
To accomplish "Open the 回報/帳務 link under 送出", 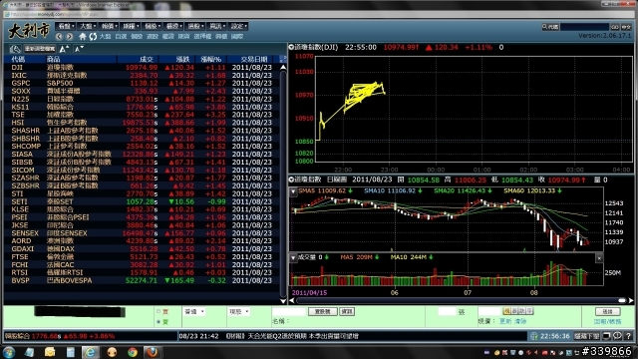I will [x=607, y=321].
